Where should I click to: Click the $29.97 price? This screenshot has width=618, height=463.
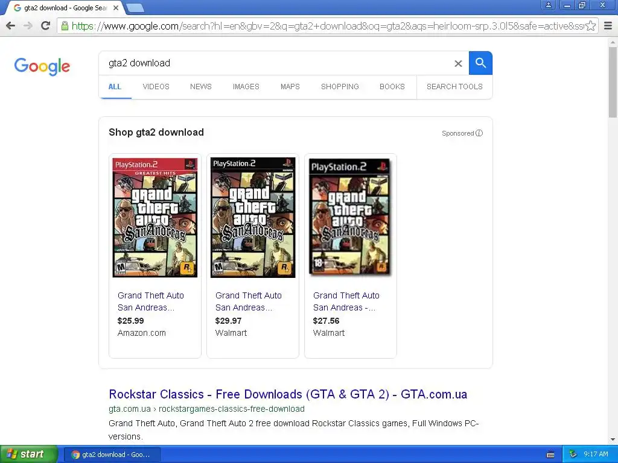(x=228, y=321)
